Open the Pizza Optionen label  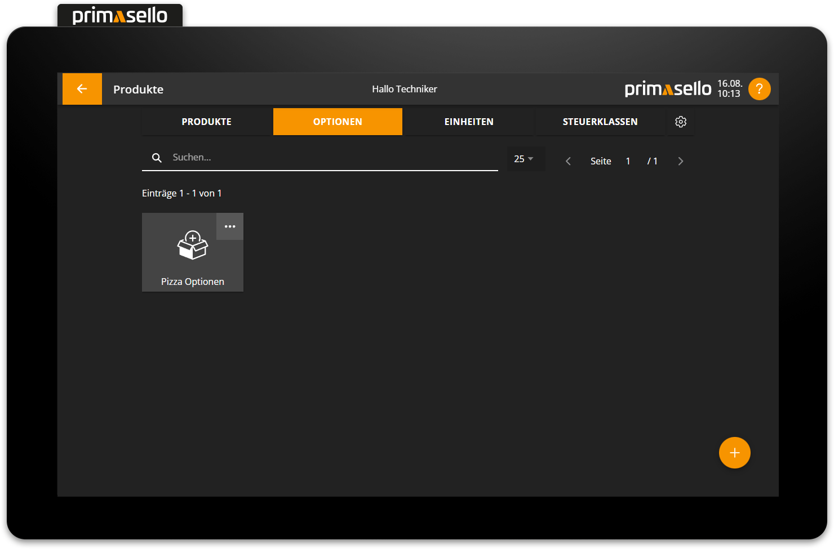[x=193, y=282]
